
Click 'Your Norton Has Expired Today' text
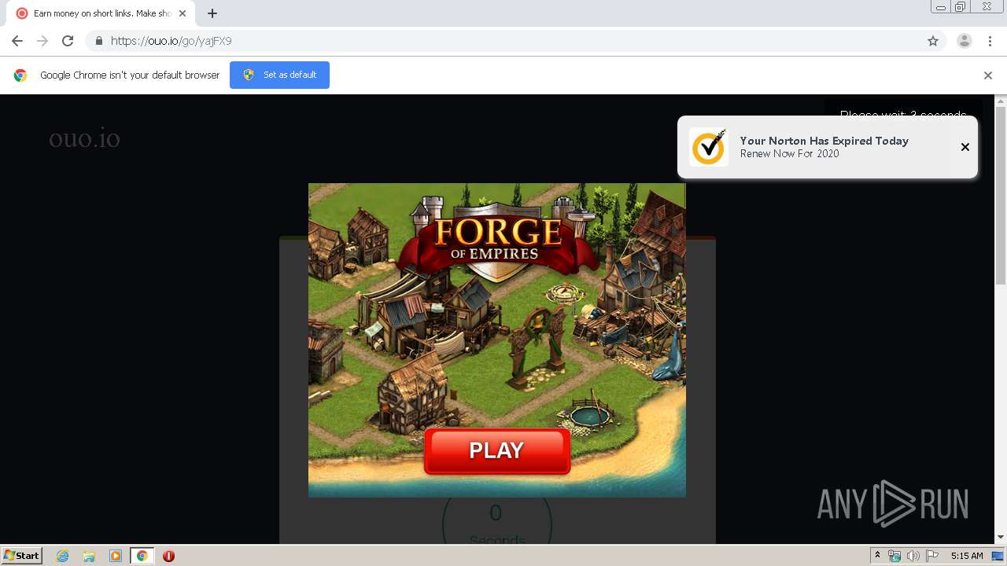[x=824, y=141]
